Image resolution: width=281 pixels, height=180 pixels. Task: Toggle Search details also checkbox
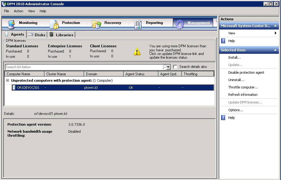175,67
